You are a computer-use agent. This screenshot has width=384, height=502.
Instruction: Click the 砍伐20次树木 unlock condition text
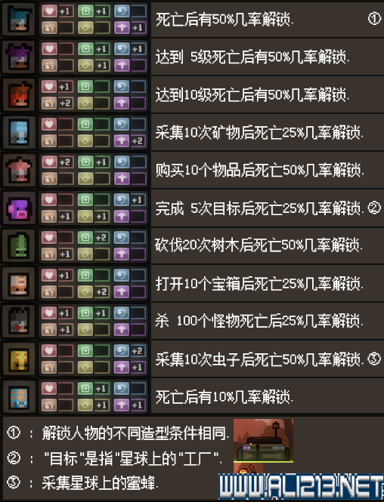(197, 246)
